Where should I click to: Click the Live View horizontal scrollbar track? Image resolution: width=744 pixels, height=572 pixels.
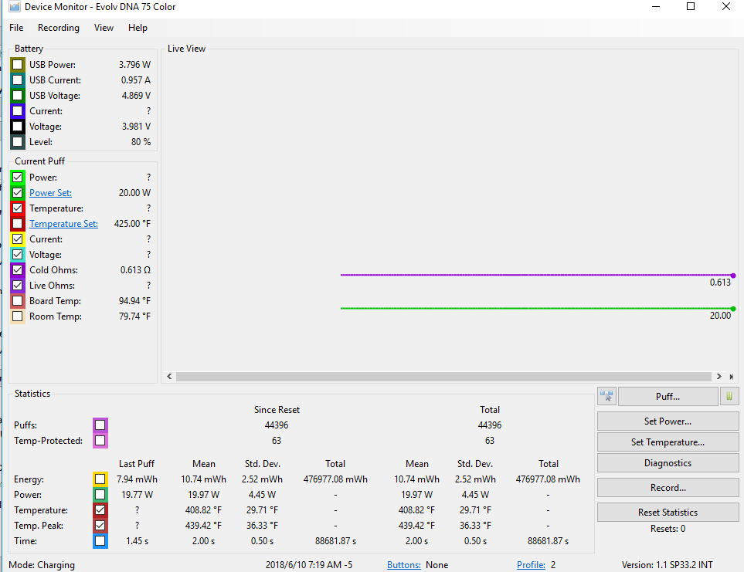click(443, 377)
